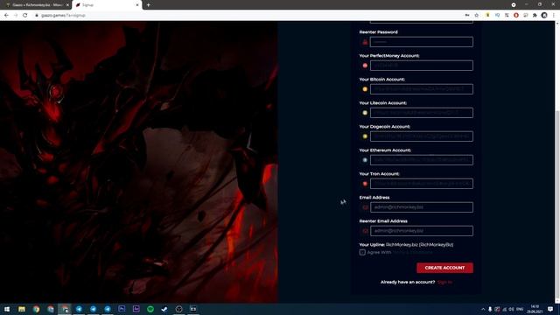Click the Reenter Password field
Viewport: 560px width, 315px height.
[x=422, y=42]
